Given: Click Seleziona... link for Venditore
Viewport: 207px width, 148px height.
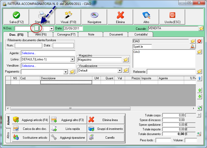Looking at the screenshot, I should tap(29, 66).
